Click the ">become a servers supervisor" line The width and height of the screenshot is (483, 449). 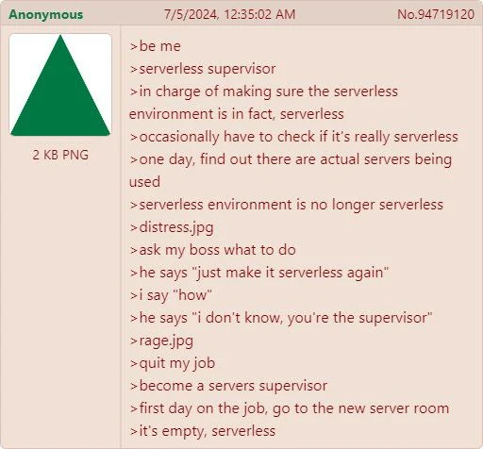pyautogui.click(x=228, y=386)
